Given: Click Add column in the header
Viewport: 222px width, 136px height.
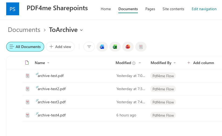Looking at the screenshot, I should pyautogui.click(x=200, y=63).
